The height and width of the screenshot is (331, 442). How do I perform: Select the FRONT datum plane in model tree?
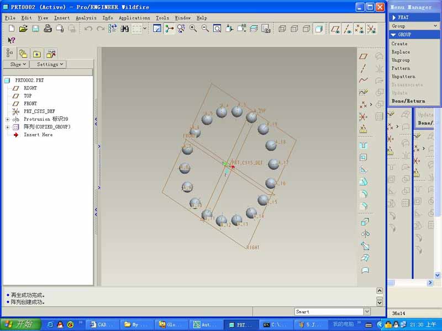coord(30,104)
